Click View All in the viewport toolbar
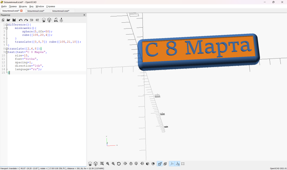This screenshot has width=287, height=170. point(102,164)
